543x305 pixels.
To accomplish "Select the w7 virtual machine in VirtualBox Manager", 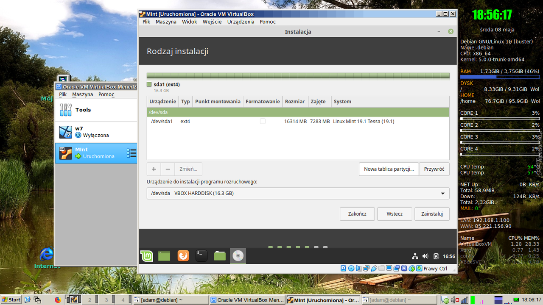I will (96, 132).
